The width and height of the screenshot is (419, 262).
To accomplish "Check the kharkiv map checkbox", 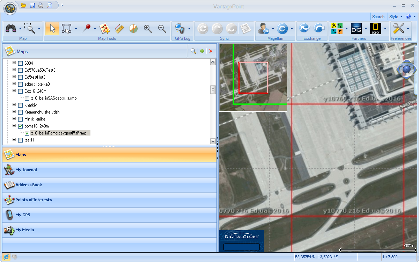I will (x=21, y=105).
